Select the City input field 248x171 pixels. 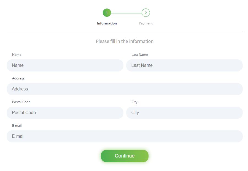pyautogui.click(x=184, y=113)
